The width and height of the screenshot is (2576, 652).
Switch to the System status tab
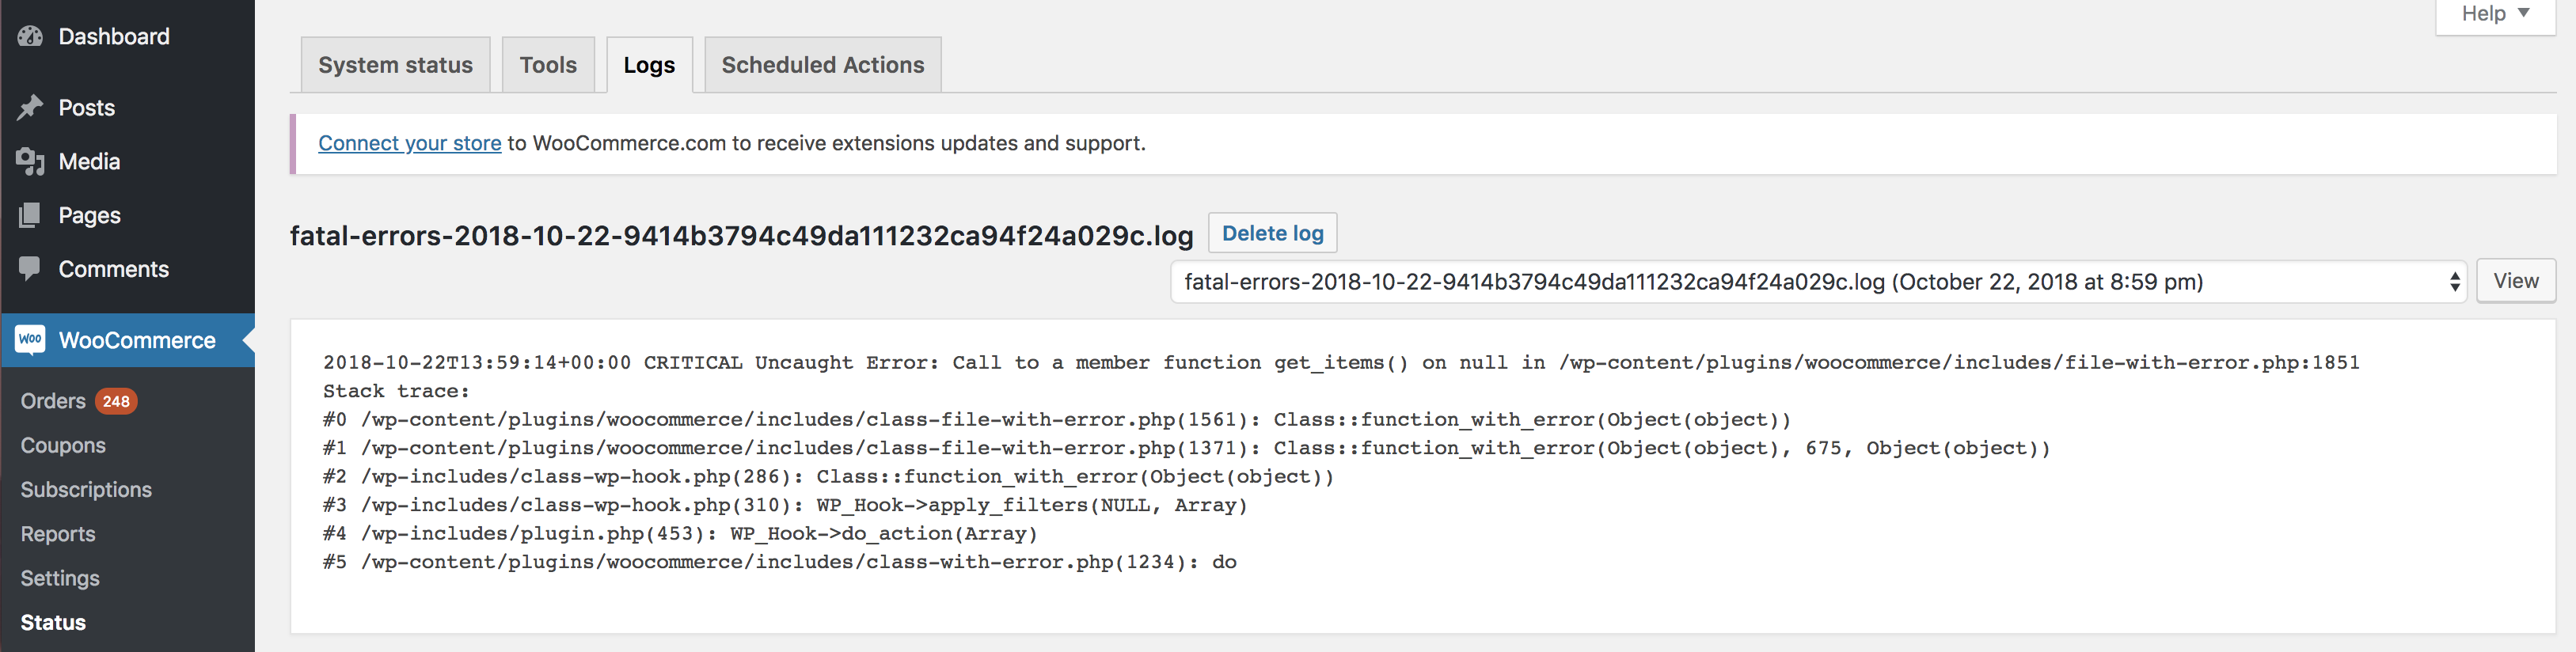coord(395,65)
